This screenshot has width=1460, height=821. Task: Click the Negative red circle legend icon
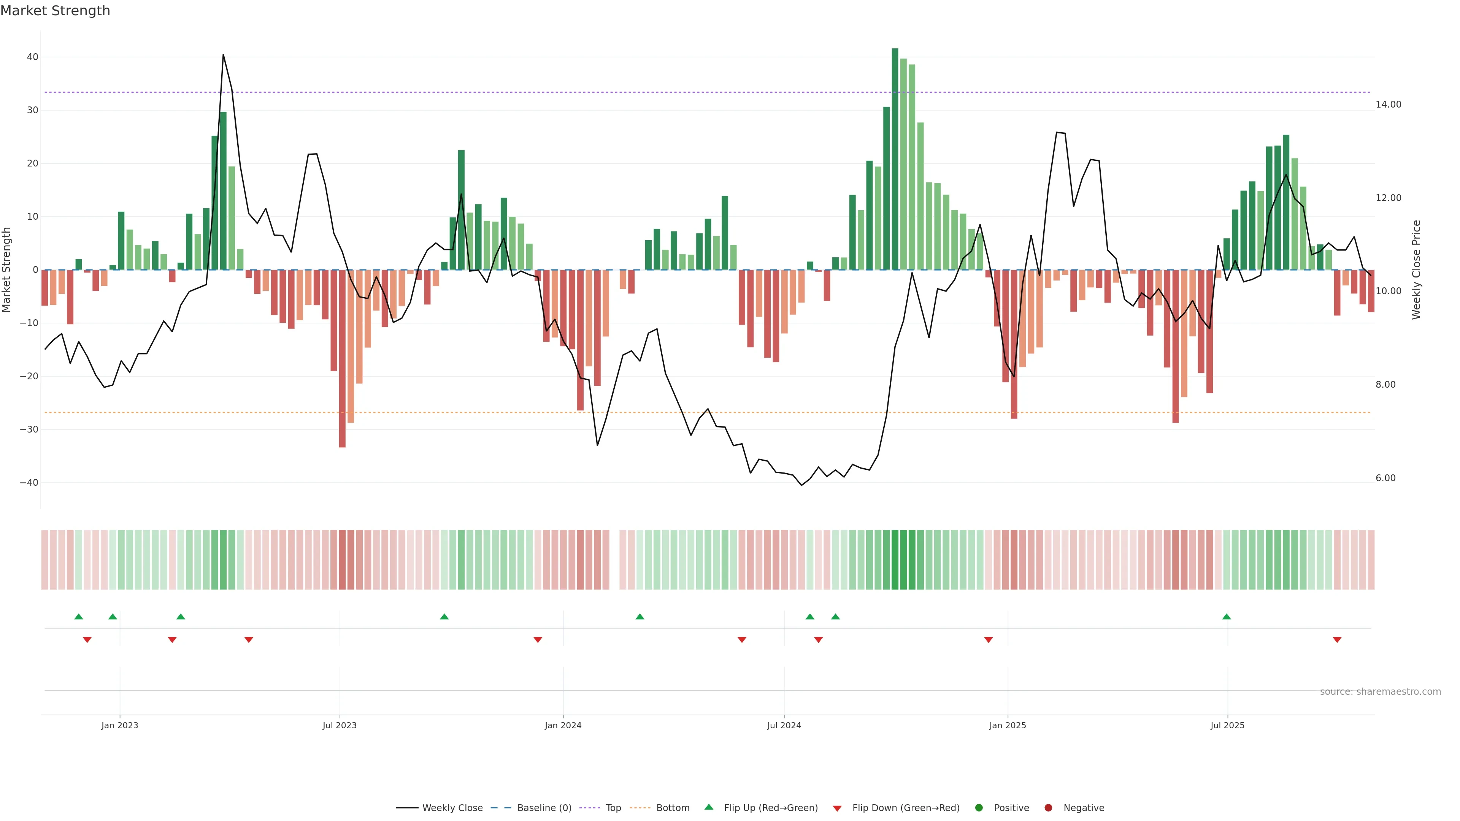pos(1048,808)
